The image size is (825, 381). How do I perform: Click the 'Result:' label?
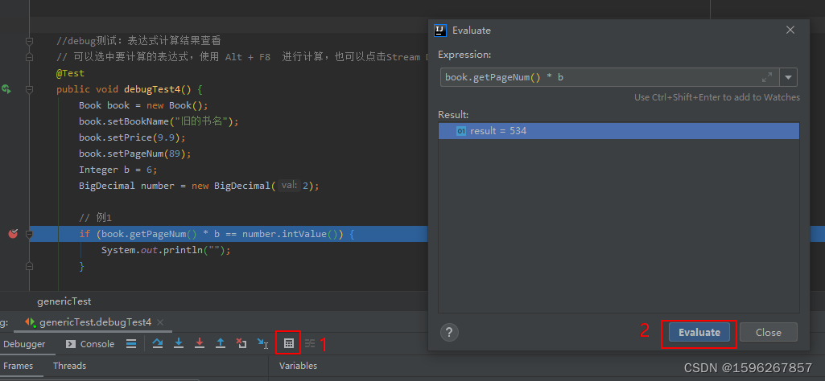click(x=453, y=115)
